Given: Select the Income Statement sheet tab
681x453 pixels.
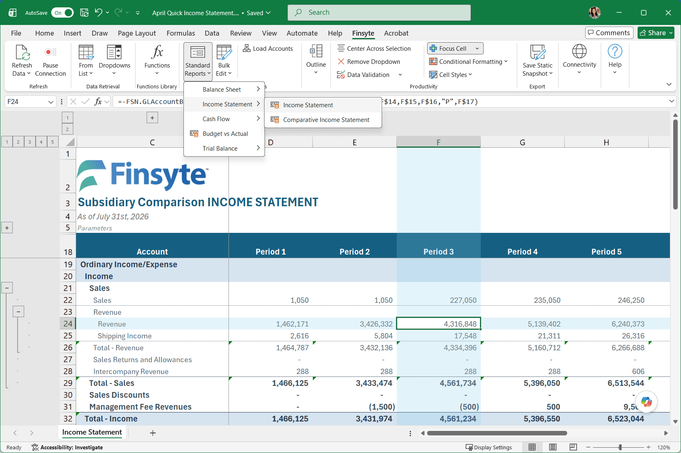Looking at the screenshot, I should coord(92,433).
